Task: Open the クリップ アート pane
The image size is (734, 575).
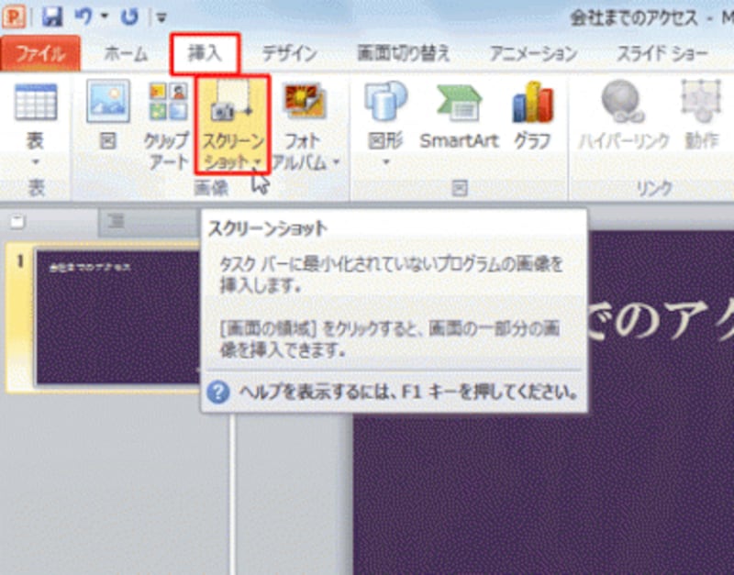Action: click(168, 126)
